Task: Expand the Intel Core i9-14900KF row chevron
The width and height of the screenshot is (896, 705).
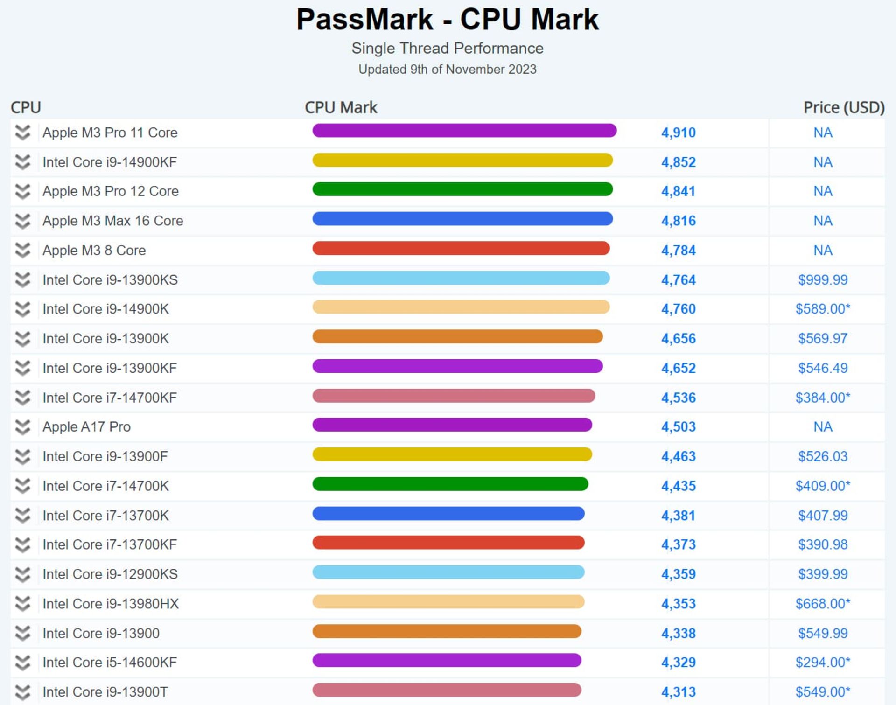Action: click(x=22, y=162)
